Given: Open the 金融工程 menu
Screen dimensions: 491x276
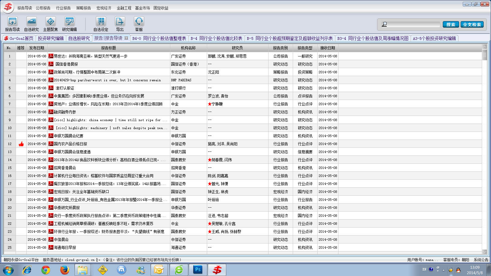Looking at the screenshot, I should tap(124, 8).
